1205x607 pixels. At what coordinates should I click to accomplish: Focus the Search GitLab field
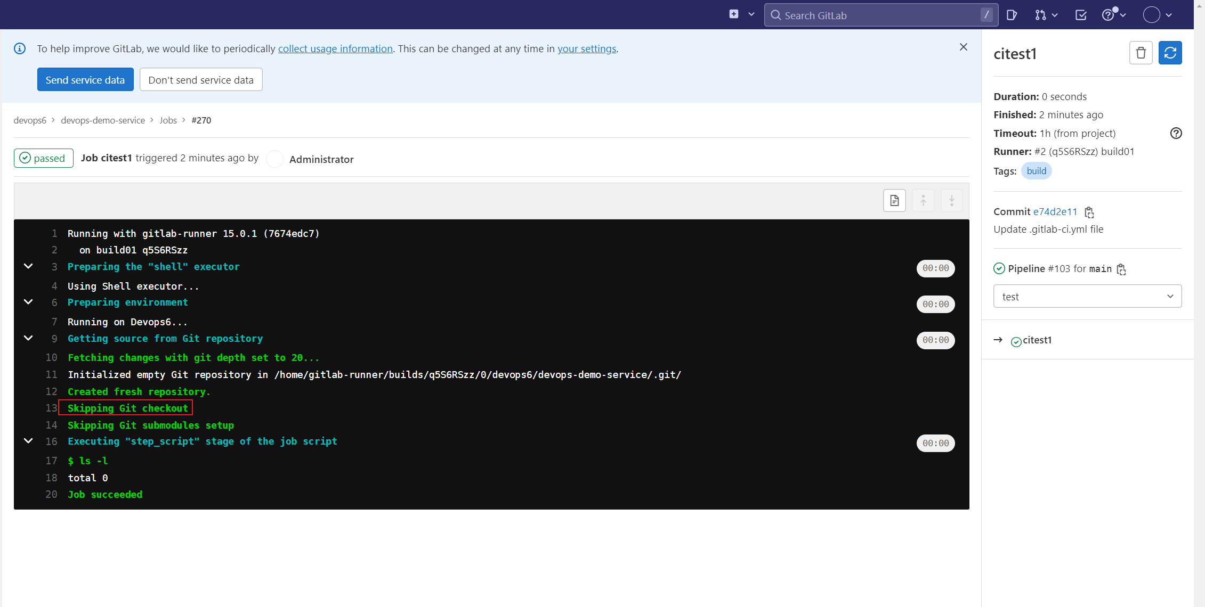coord(880,15)
